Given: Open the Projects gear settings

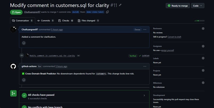Looking at the screenshot, I should point(203,70).
